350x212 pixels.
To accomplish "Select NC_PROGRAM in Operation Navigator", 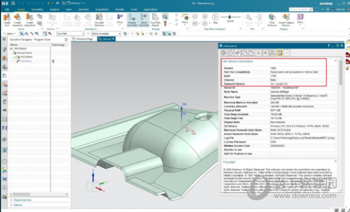I will pos(18,48).
